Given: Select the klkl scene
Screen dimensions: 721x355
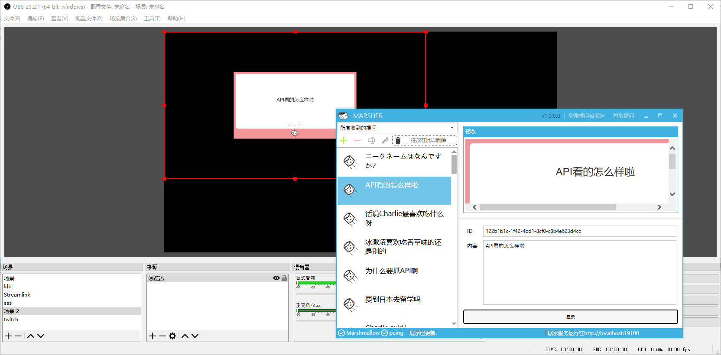Looking at the screenshot, I should click(71, 287).
